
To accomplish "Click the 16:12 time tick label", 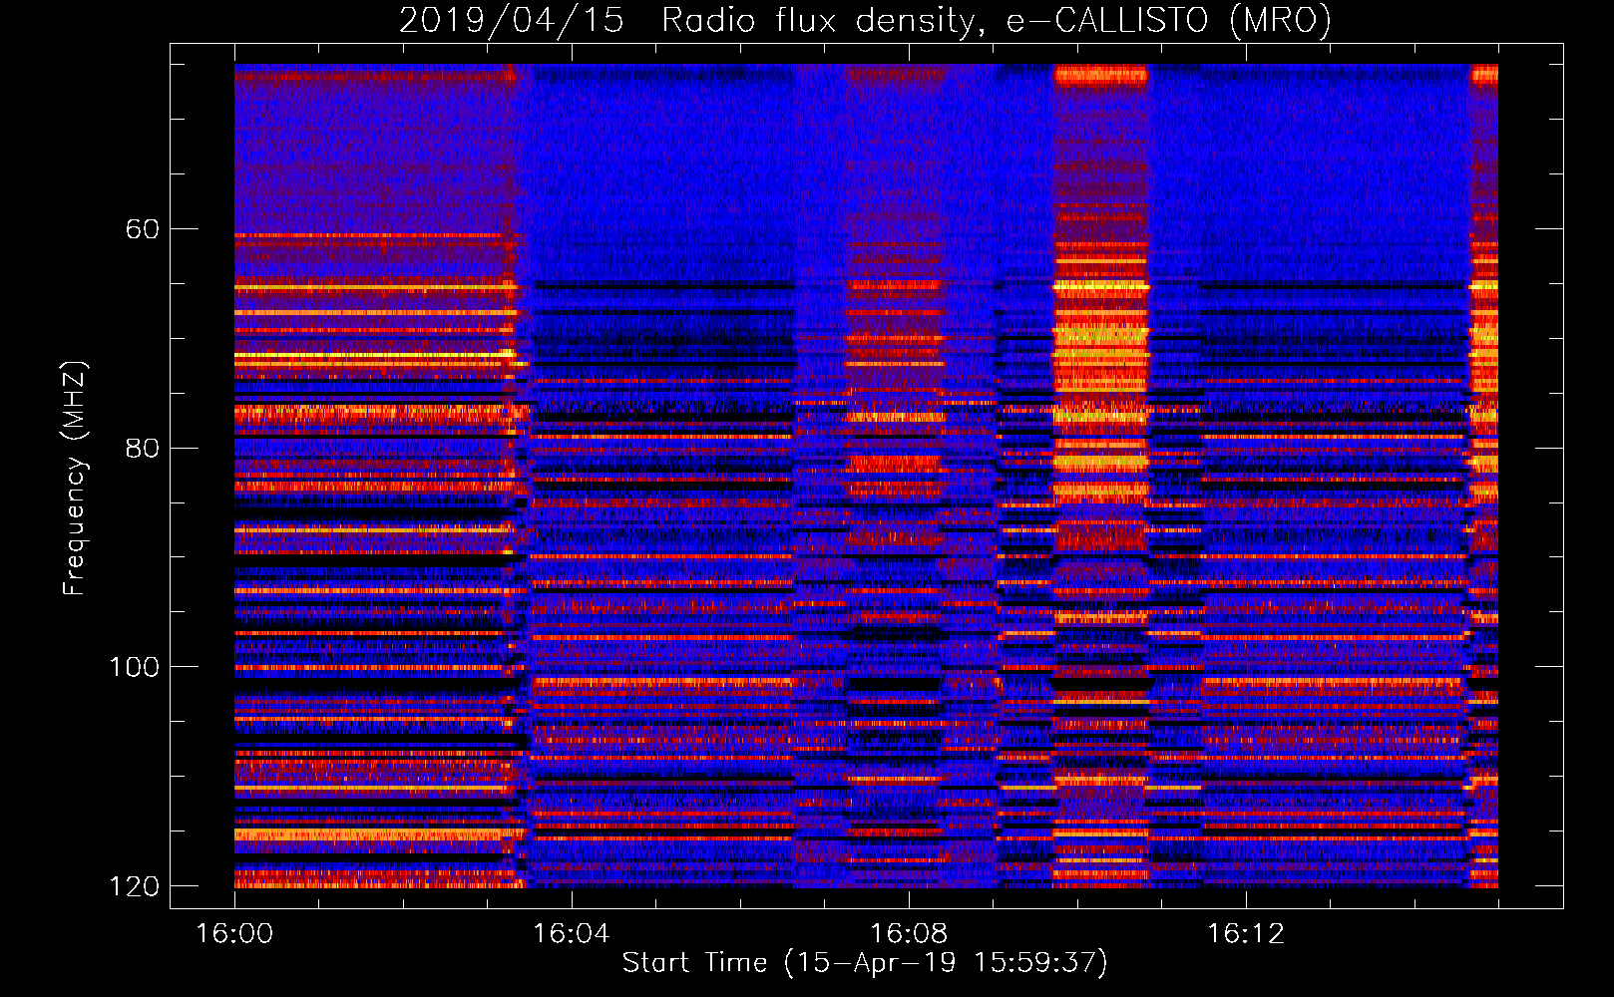I will coord(1245,934).
